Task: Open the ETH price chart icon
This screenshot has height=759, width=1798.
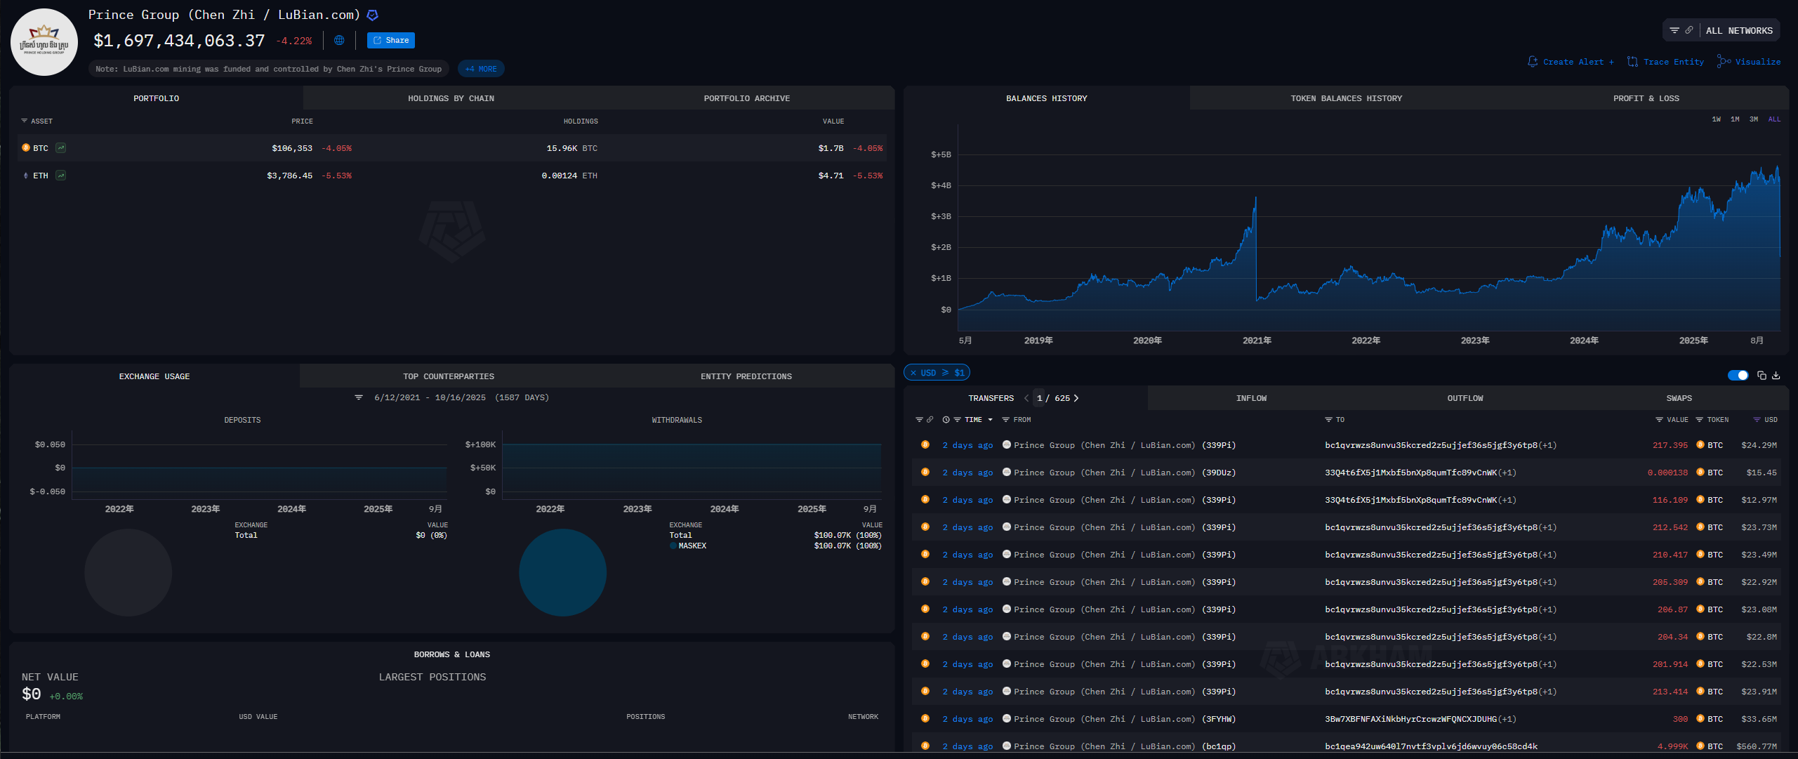Action: point(61,176)
